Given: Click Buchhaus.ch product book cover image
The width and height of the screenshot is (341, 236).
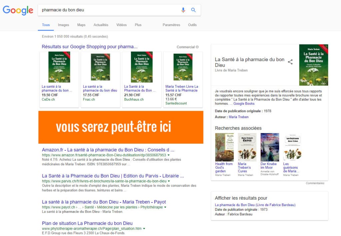Looking at the screenshot, I should point(142,67).
